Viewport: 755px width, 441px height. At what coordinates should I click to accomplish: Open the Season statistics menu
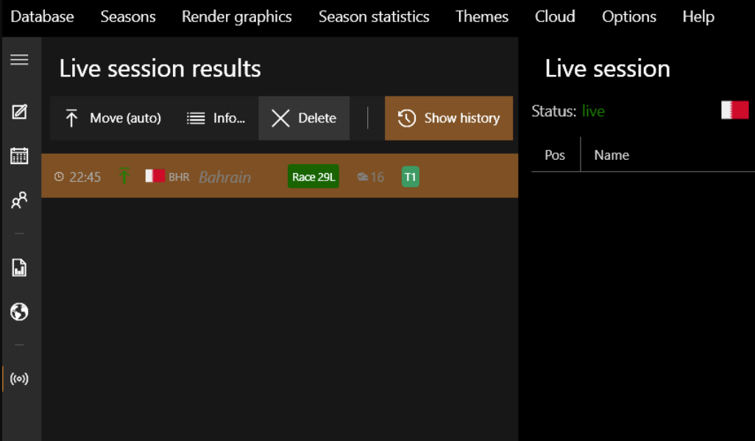pos(374,17)
